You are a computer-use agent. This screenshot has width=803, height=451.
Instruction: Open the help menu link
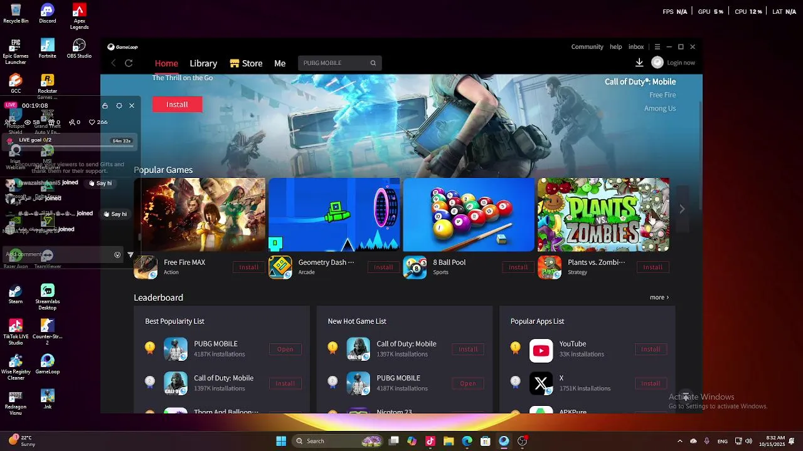coord(616,47)
